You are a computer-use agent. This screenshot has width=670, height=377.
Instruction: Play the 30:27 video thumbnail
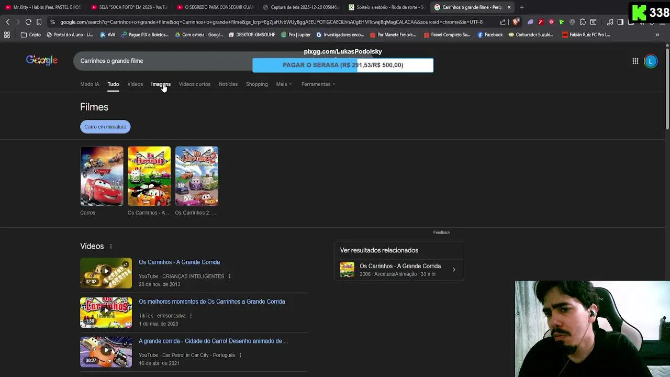pyautogui.click(x=106, y=352)
